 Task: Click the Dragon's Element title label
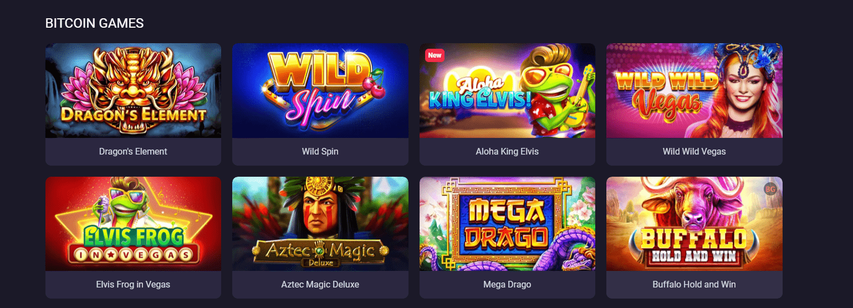[x=133, y=151]
